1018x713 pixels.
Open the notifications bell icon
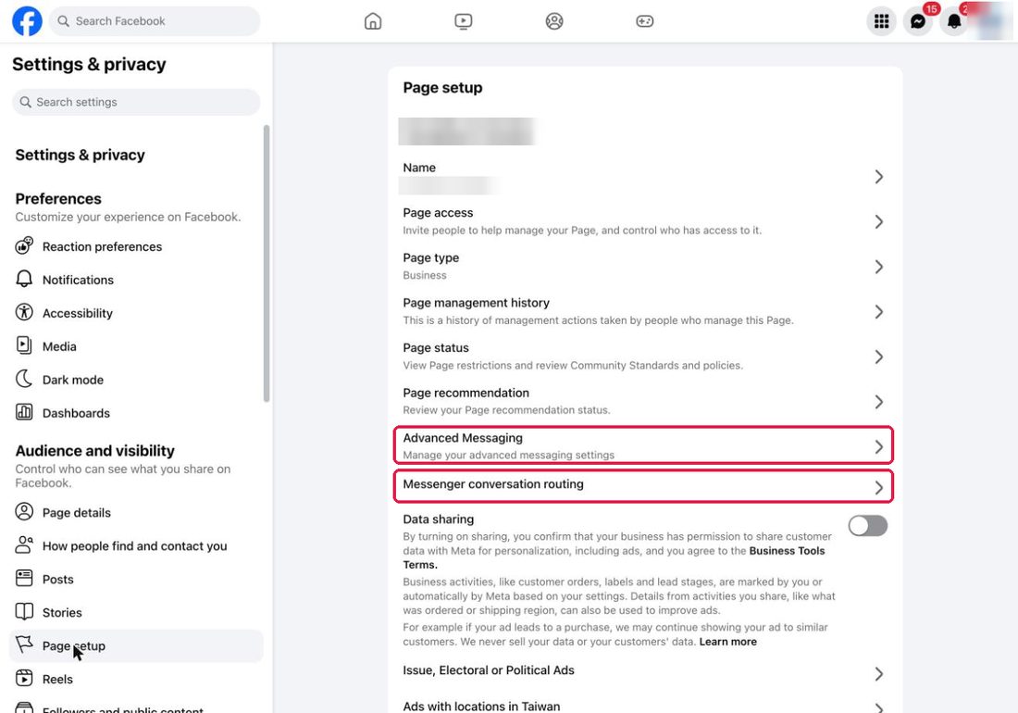954,20
